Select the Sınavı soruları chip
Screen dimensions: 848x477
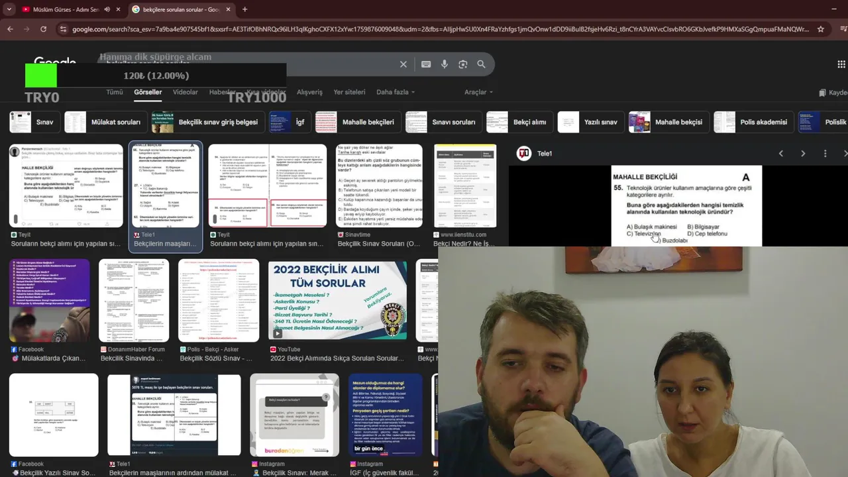click(x=443, y=122)
